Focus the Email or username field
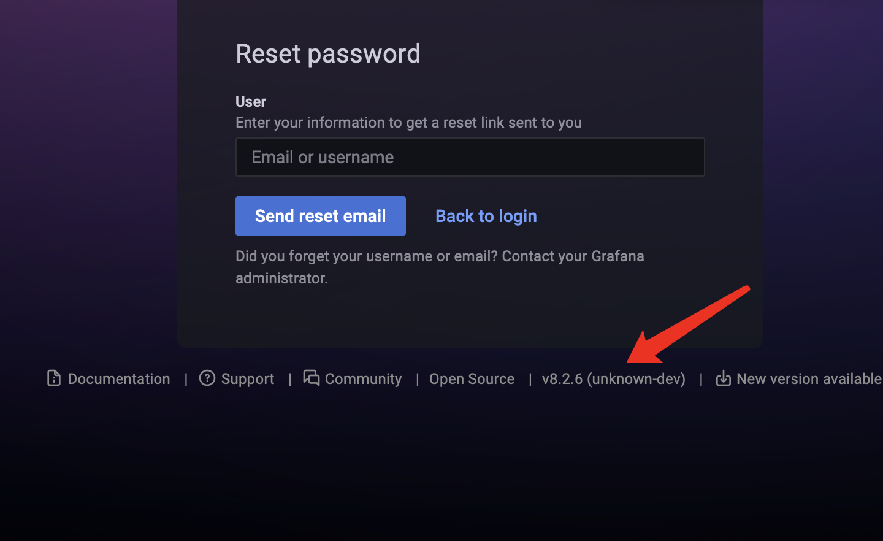The height and width of the screenshot is (541, 883). coord(470,157)
